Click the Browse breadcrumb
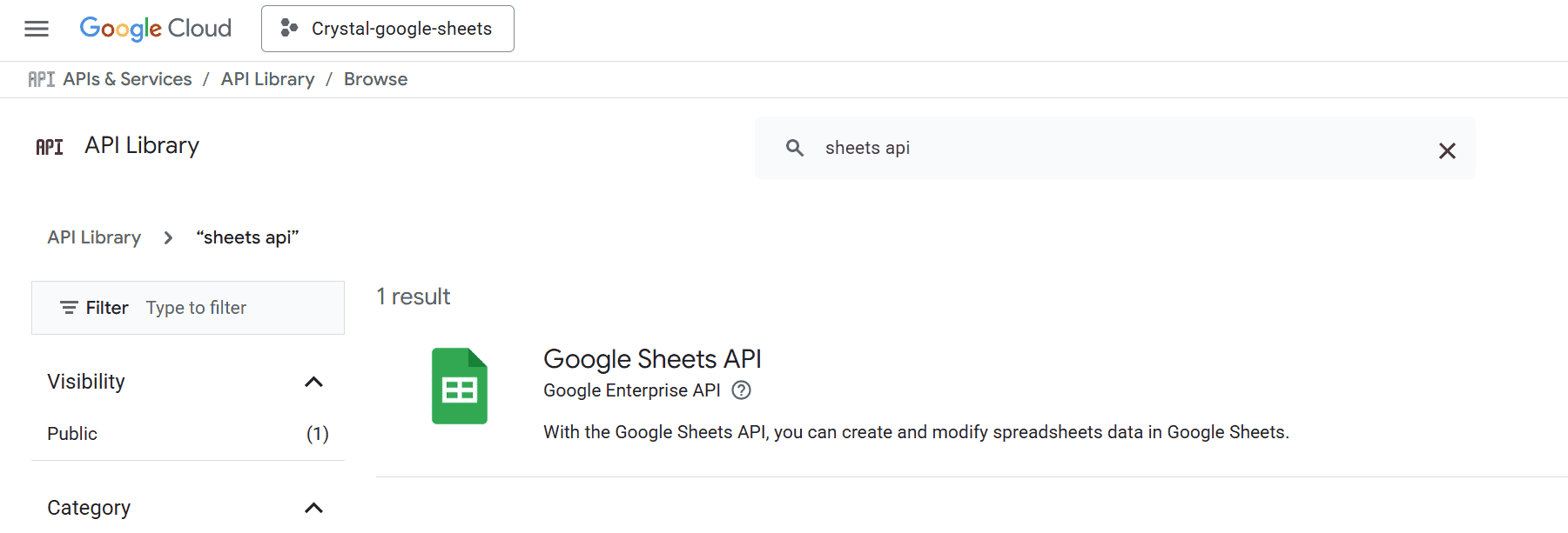 click(375, 79)
